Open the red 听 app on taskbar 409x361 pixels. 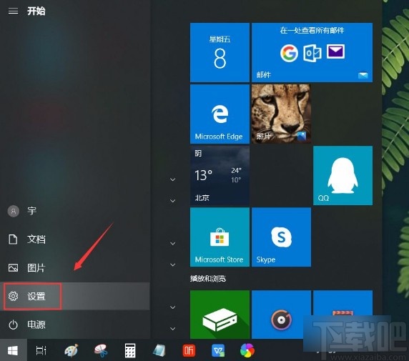pyautogui.click(x=189, y=350)
